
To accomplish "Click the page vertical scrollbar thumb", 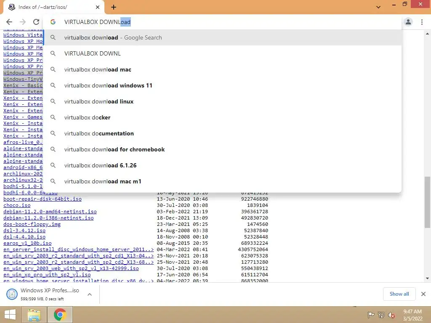I will (427, 202).
